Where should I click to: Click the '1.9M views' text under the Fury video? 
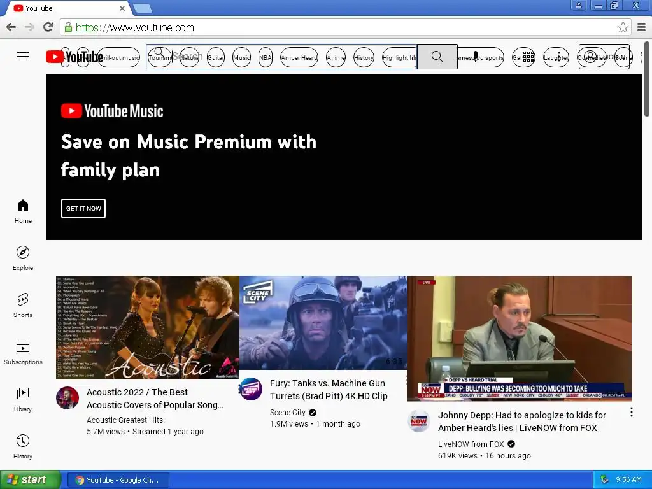click(289, 423)
